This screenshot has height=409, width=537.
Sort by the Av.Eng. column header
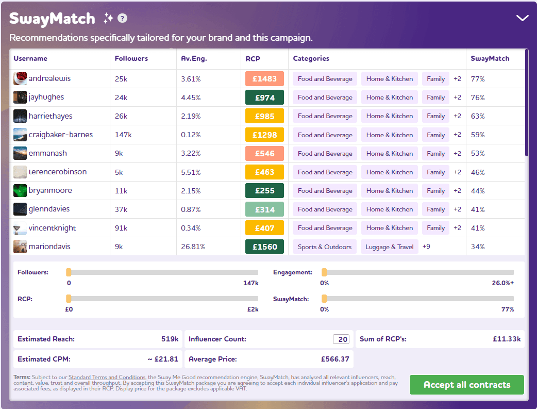pyautogui.click(x=194, y=59)
